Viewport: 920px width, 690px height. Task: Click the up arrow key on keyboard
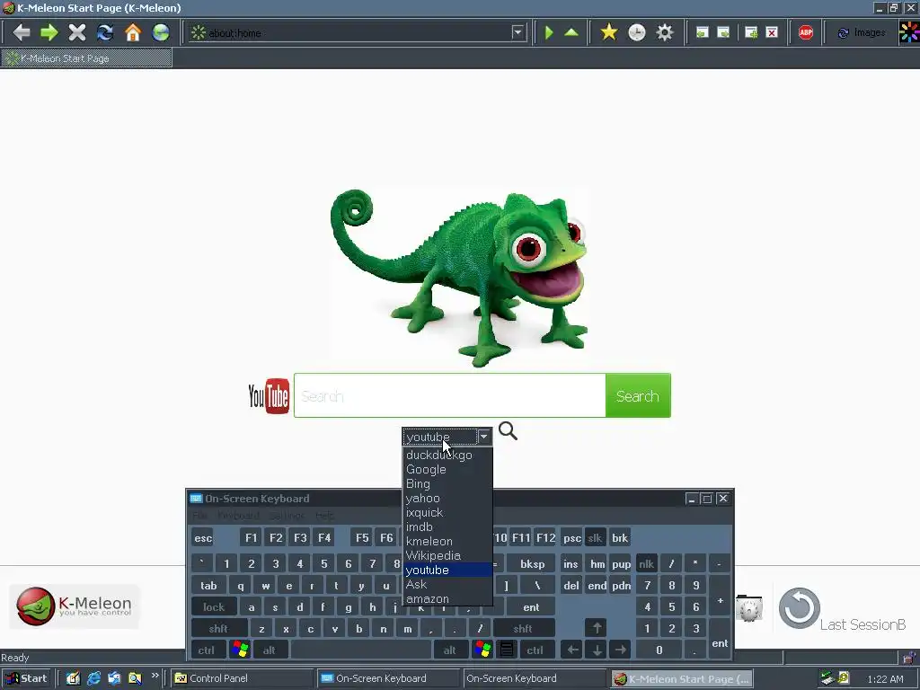(597, 628)
